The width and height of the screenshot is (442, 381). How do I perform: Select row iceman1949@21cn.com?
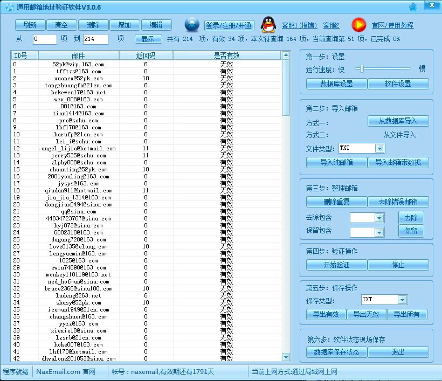click(x=146, y=309)
